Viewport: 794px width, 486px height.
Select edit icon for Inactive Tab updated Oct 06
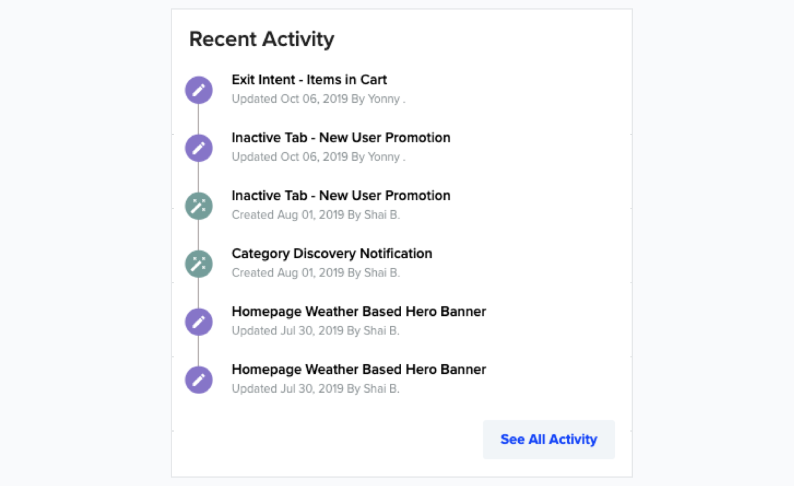[199, 148]
